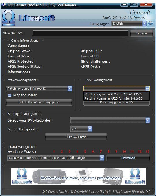
Task: Click the help question-mark bubble icon
Action: pyautogui.click(x=150, y=23)
